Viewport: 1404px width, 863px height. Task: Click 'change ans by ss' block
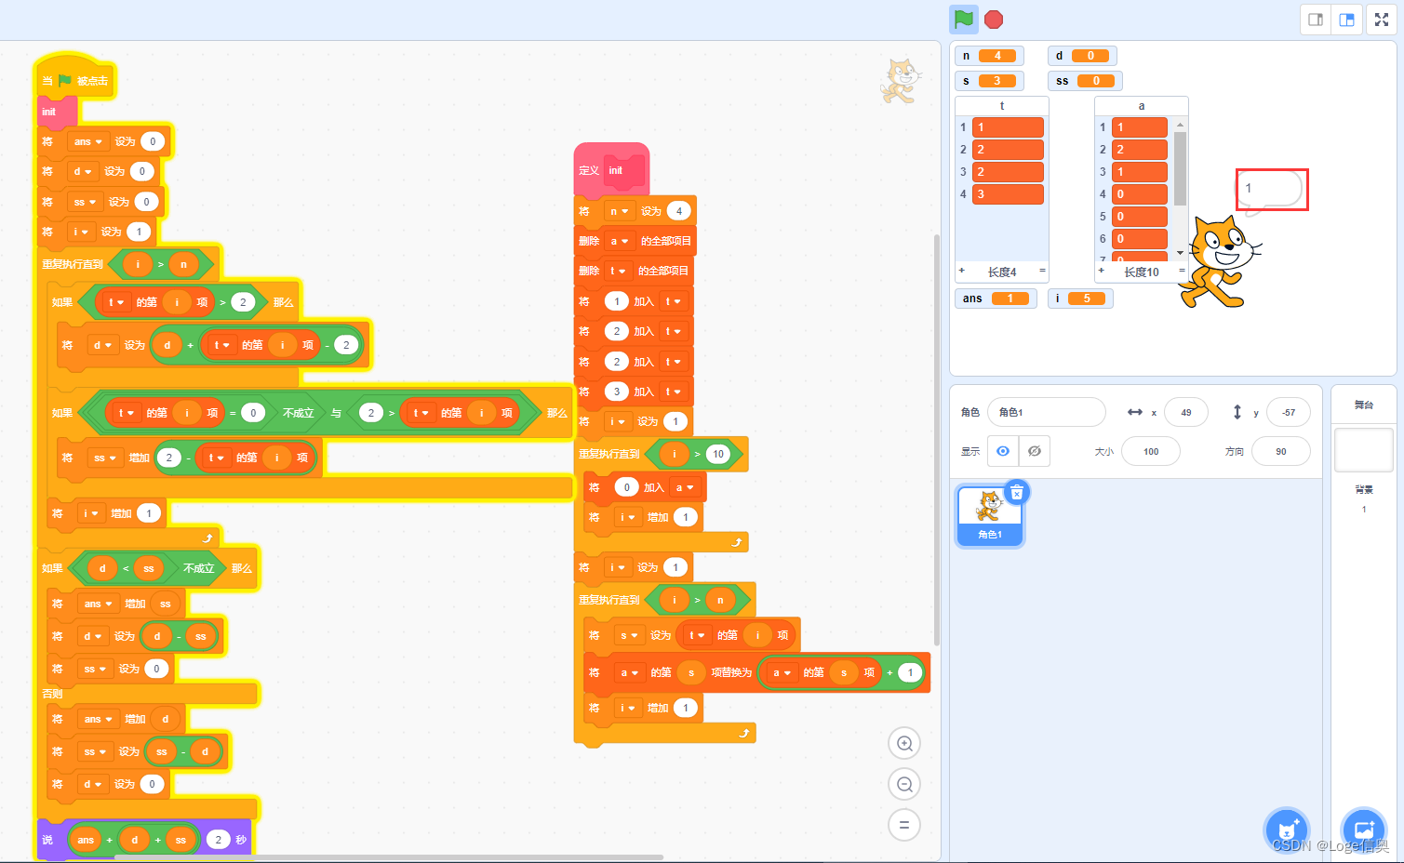coord(115,604)
